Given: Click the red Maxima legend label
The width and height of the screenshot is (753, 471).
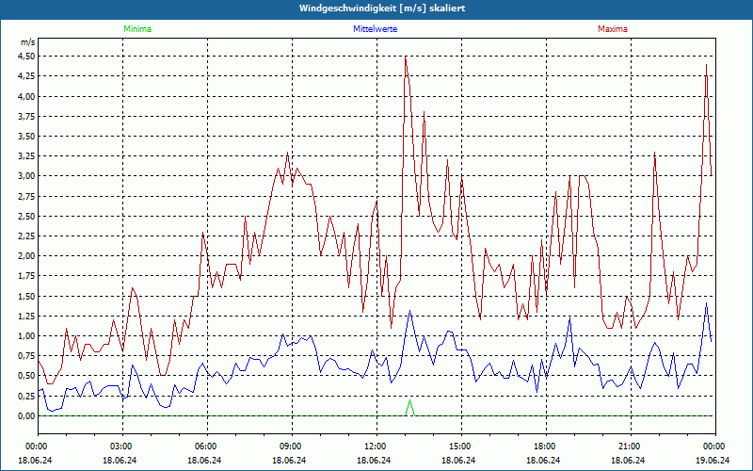Looking at the screenshot, I should click(x=613, y=29).
